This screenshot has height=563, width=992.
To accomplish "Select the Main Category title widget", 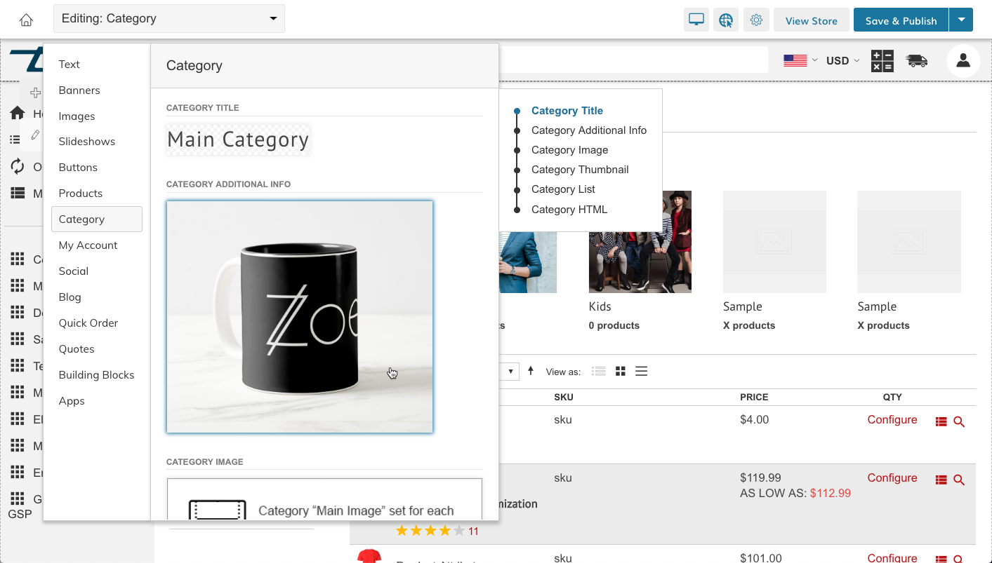I will (238, 140).
